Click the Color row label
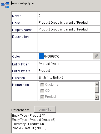This screenshot has width=101, height=134. point(16,56)
